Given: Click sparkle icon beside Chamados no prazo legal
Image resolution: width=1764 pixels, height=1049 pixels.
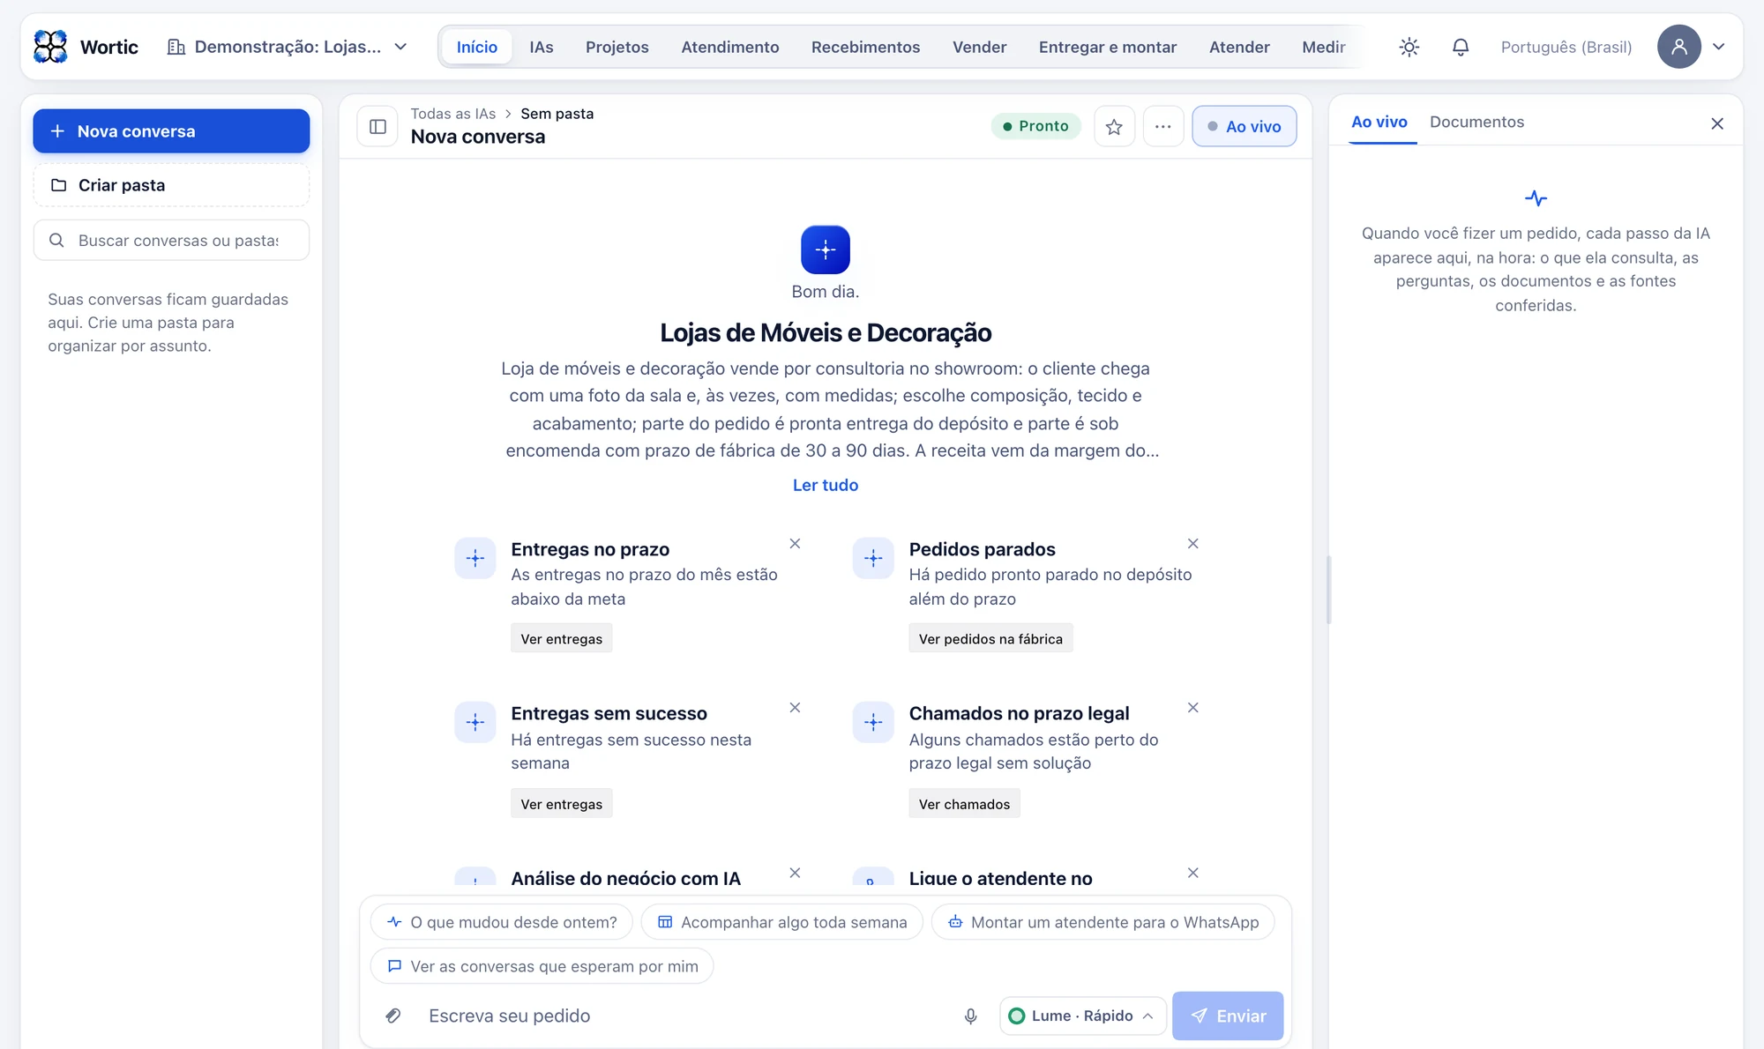Looking at the screenshot, I should pyautogui.click(x=873, y=723).
